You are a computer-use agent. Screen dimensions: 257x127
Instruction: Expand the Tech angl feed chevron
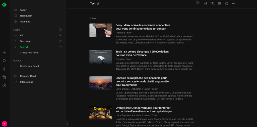click(x=16, y=41)
